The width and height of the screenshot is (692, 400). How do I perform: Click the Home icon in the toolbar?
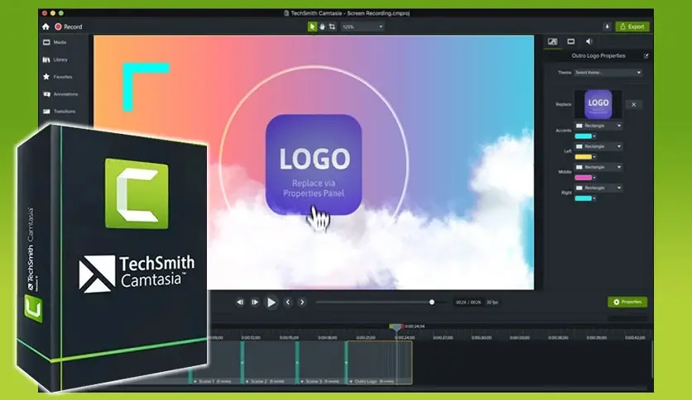click(x=46, y=26)
